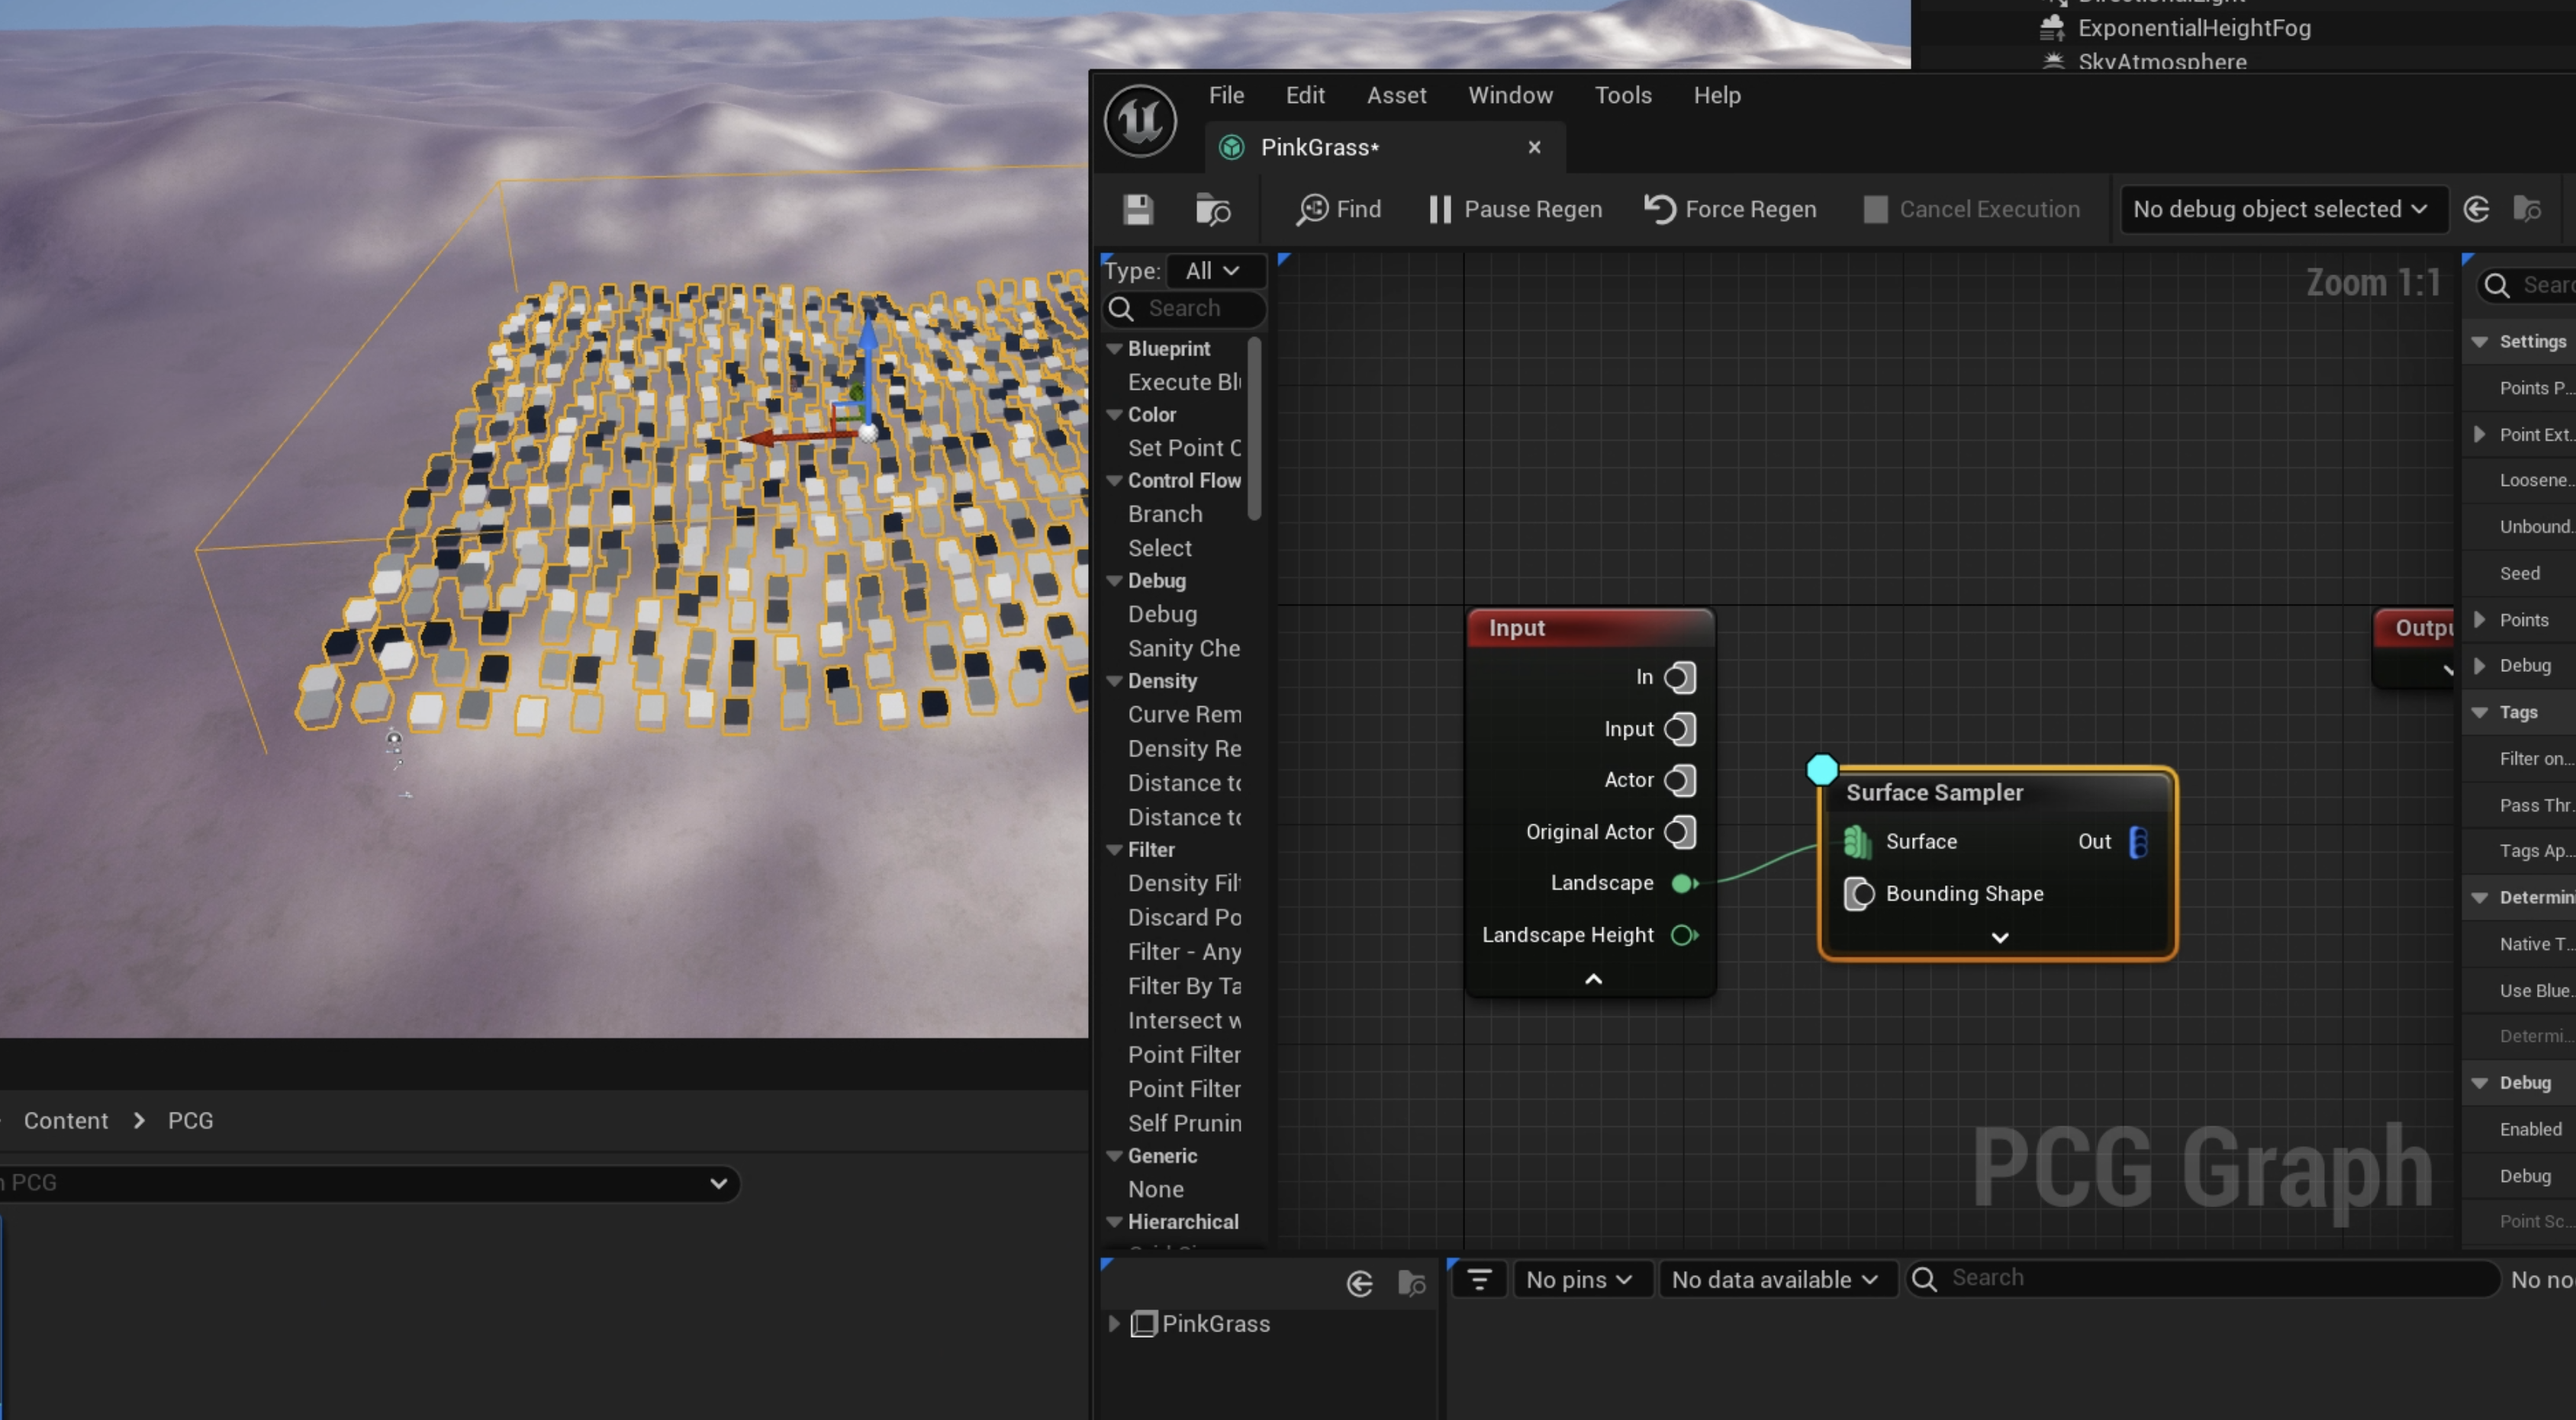
Task: Open the Tools menu
Action: click(x=1622, y=95)
